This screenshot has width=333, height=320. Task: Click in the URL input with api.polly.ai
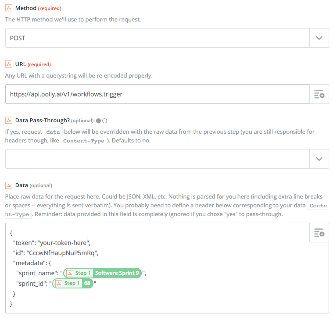click(x=158, y=94)
